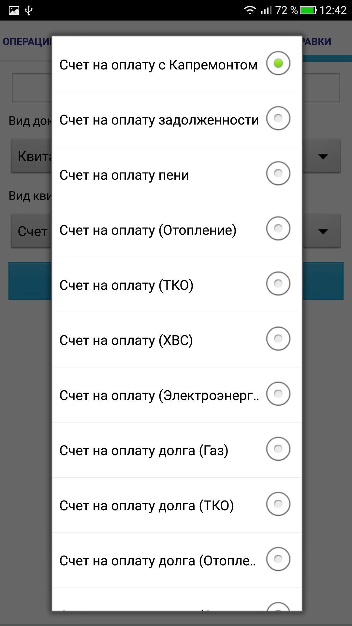Select radio for Счет на оплату задолженности
352x626 pixels.
(278, 118)
